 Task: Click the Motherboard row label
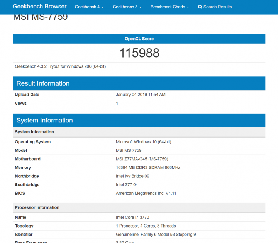27,159
